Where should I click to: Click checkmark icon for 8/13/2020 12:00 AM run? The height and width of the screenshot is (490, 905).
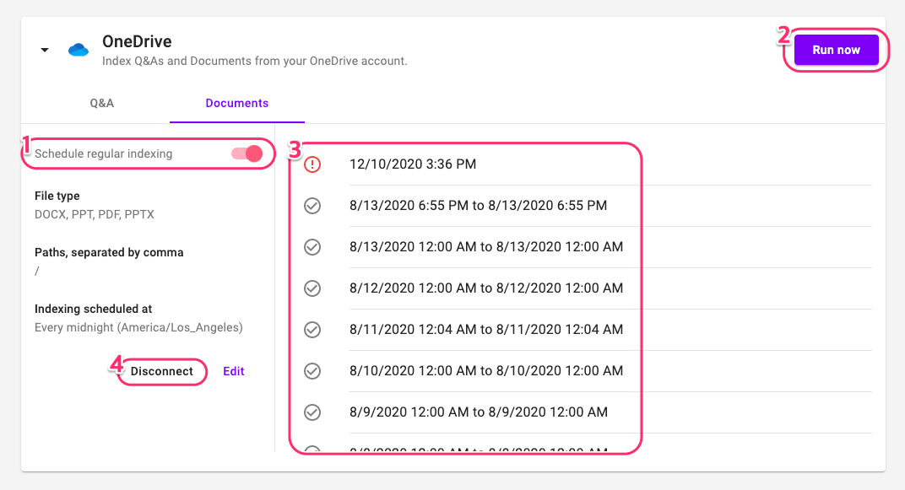point(312,247)
